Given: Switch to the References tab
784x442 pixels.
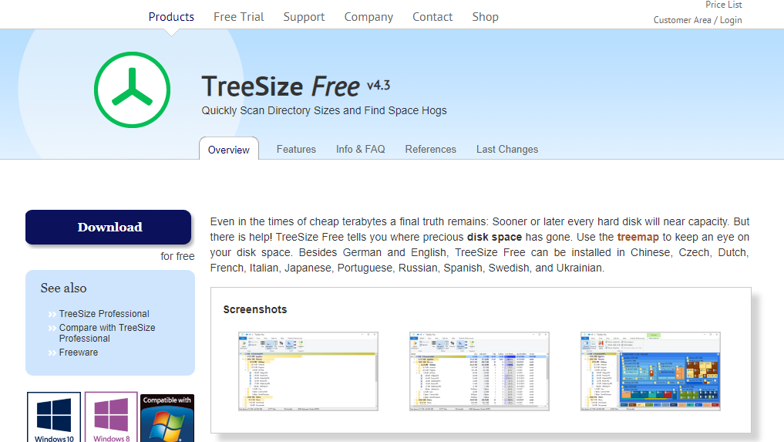Looking at the screenshot, I should [430, 149].
